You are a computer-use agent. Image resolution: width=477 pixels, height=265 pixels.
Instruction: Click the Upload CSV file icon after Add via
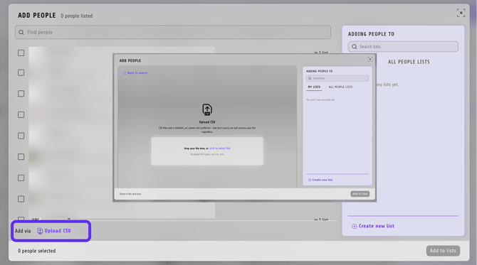coord(40,231)
